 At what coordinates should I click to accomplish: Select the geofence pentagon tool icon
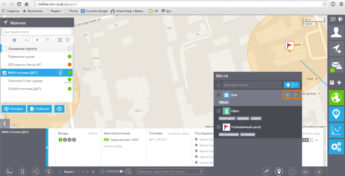tap(292, 171)
